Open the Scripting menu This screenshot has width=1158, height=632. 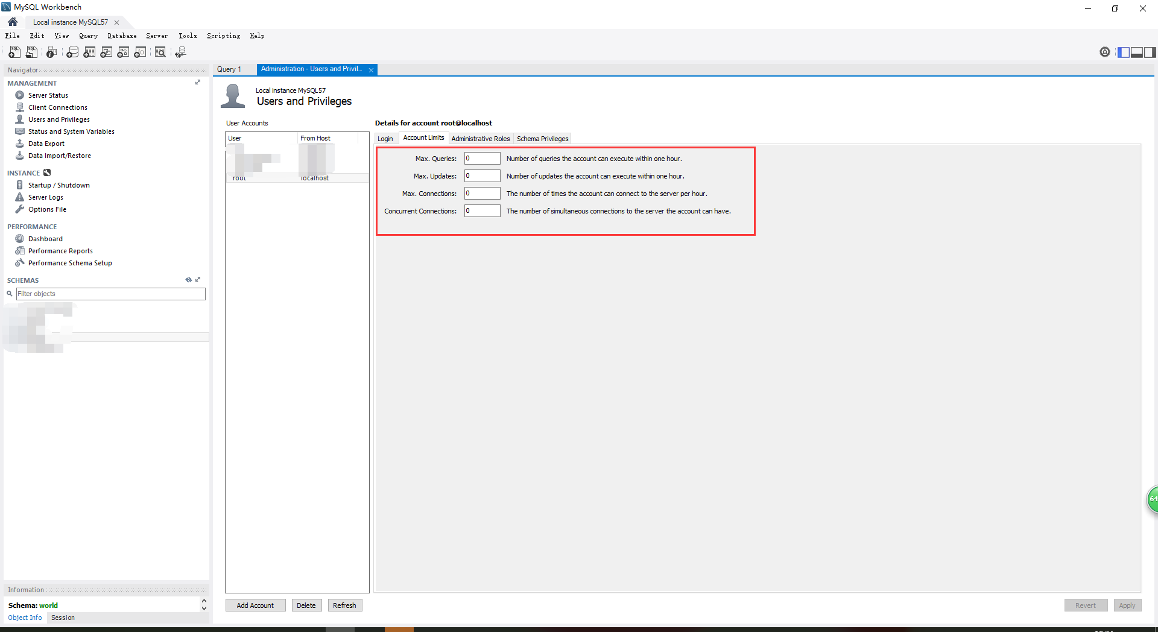[223, 36]
